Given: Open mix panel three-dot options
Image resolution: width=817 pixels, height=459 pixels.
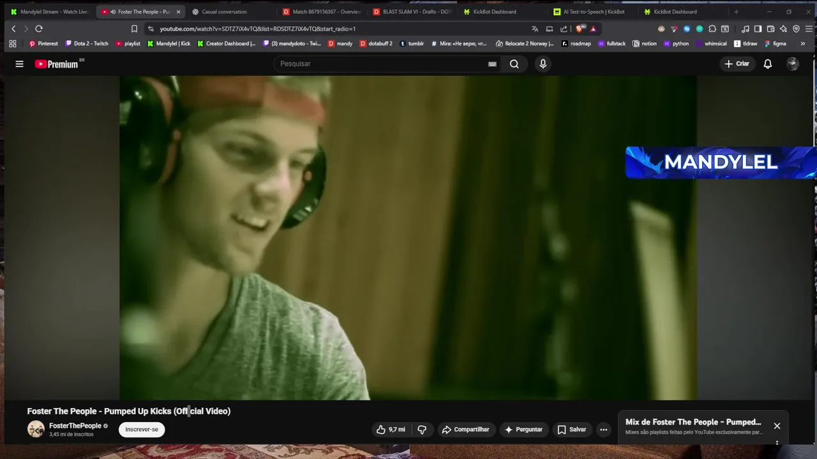Looking at the screenshot, I should point(777,442).
